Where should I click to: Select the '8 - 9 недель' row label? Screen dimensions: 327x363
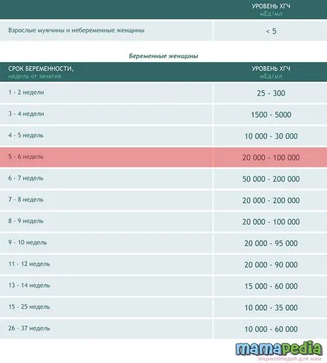tap(26, 221)
